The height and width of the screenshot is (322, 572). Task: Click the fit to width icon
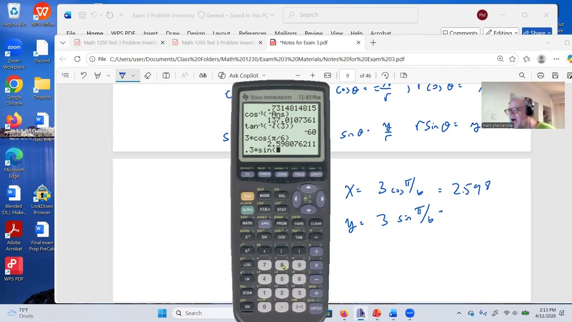coord(328,76)
